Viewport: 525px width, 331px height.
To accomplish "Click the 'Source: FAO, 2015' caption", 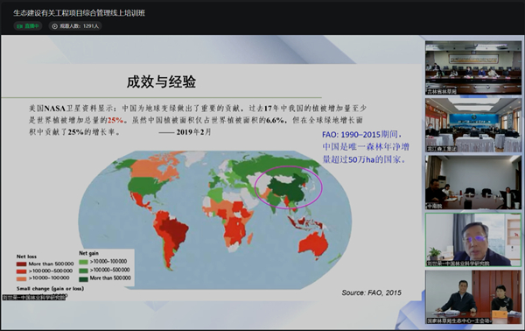I will coord(371,292).
